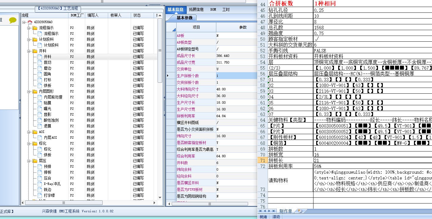This screenshot has width=432, height=219.
Task: Click the 成品尺寸长 value 386.440
Action: pyautogui.click(x=236, y=56)
